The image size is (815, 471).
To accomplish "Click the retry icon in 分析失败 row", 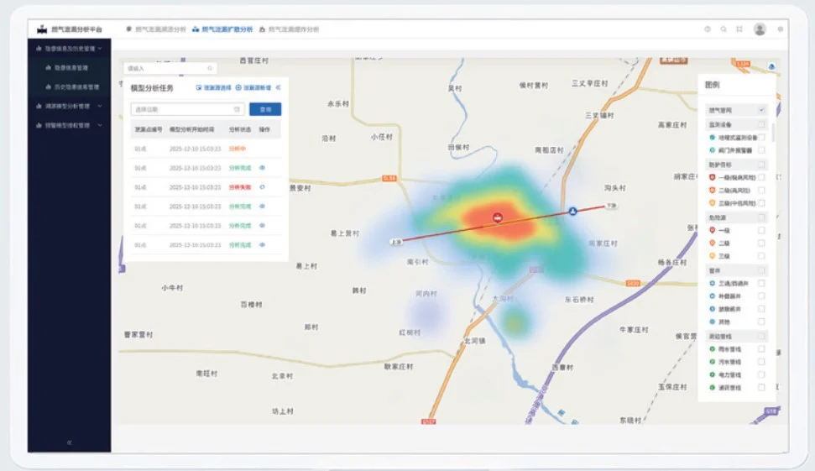I will point(262,187).
